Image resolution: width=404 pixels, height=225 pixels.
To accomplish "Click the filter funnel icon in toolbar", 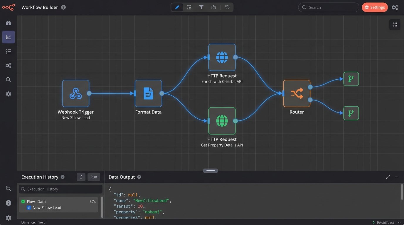I will pos(201,7).
